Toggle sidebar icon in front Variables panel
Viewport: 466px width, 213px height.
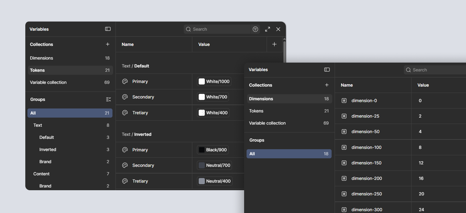pos(327,70)
